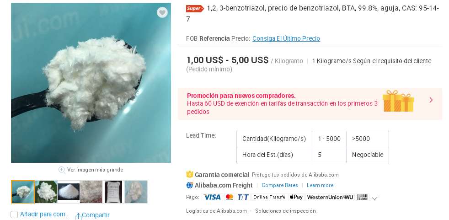Click the Apple Pay icon

coord(296,197)
